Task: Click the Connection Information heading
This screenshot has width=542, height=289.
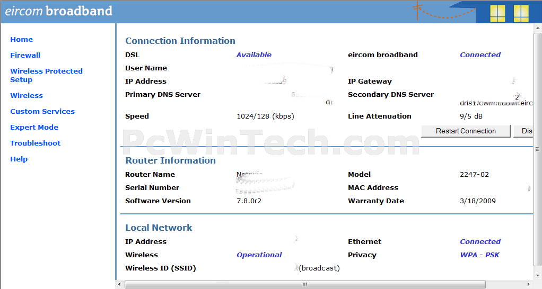Action: [180, 41]
